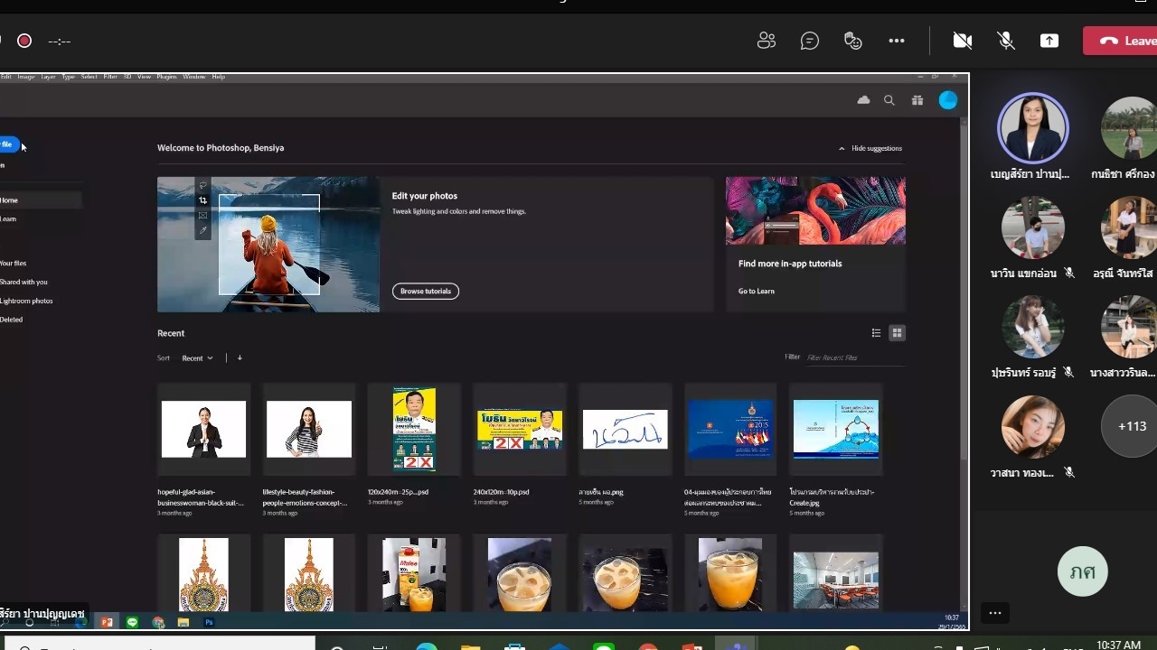Click the blue New file button

point(8,144)
